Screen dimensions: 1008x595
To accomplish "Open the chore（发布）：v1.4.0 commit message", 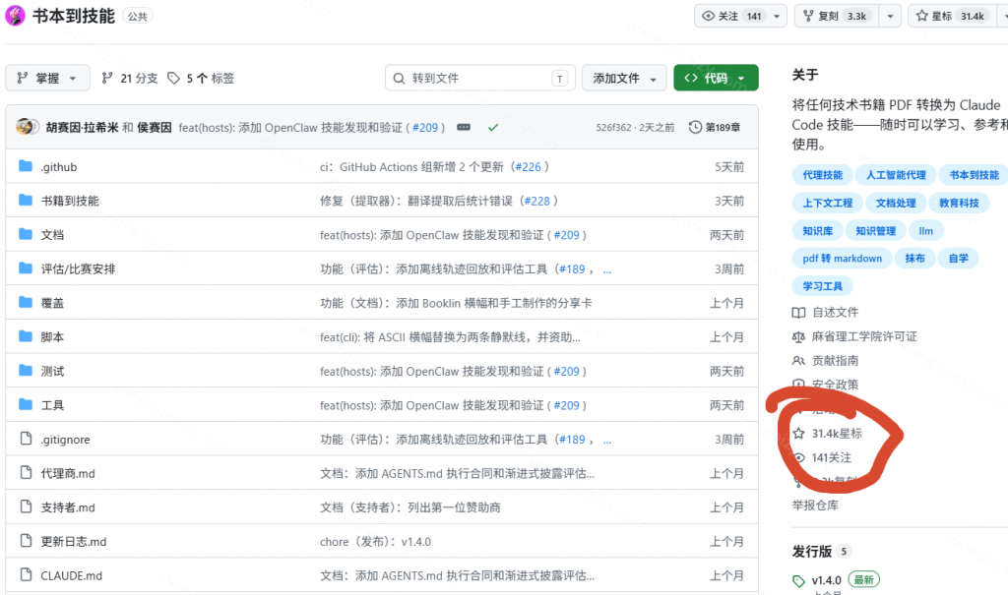I will [x=375, y=542].
